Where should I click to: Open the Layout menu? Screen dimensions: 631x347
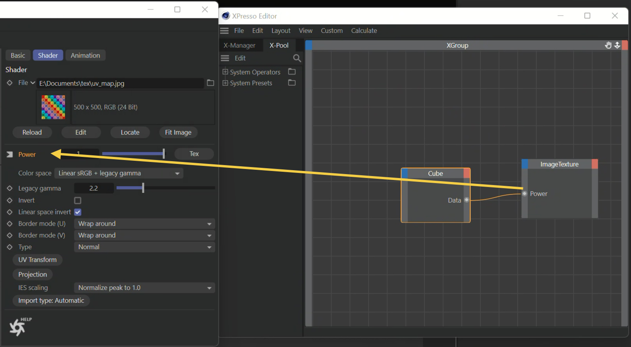[281, 31]
